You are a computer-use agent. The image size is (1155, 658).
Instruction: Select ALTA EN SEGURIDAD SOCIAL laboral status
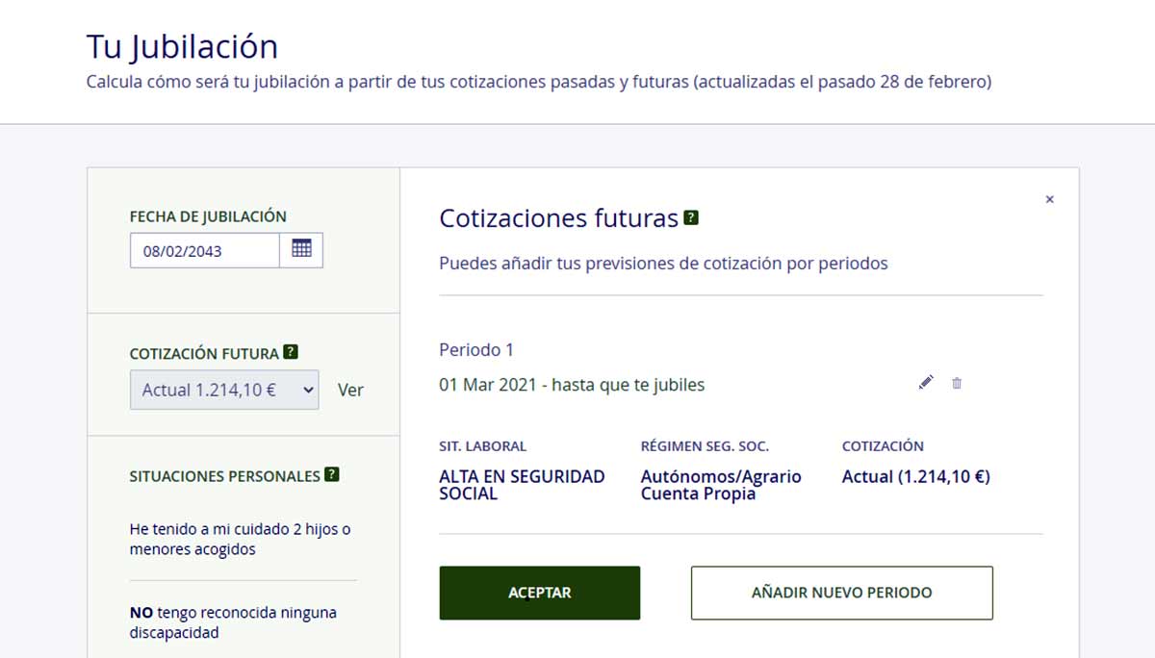click(x=522, y=485)
